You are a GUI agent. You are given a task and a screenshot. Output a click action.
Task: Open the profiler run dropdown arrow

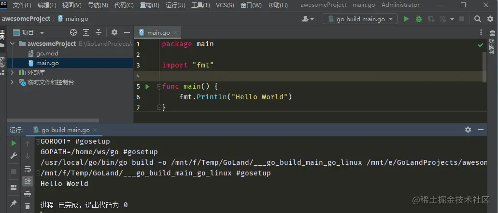(452, 19)
